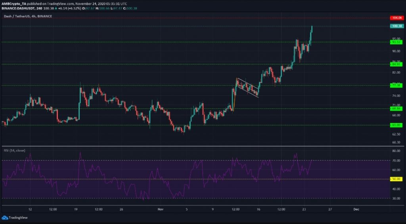Select the green 65.00 level label
The image size is (406, 224).
point(396,125)
